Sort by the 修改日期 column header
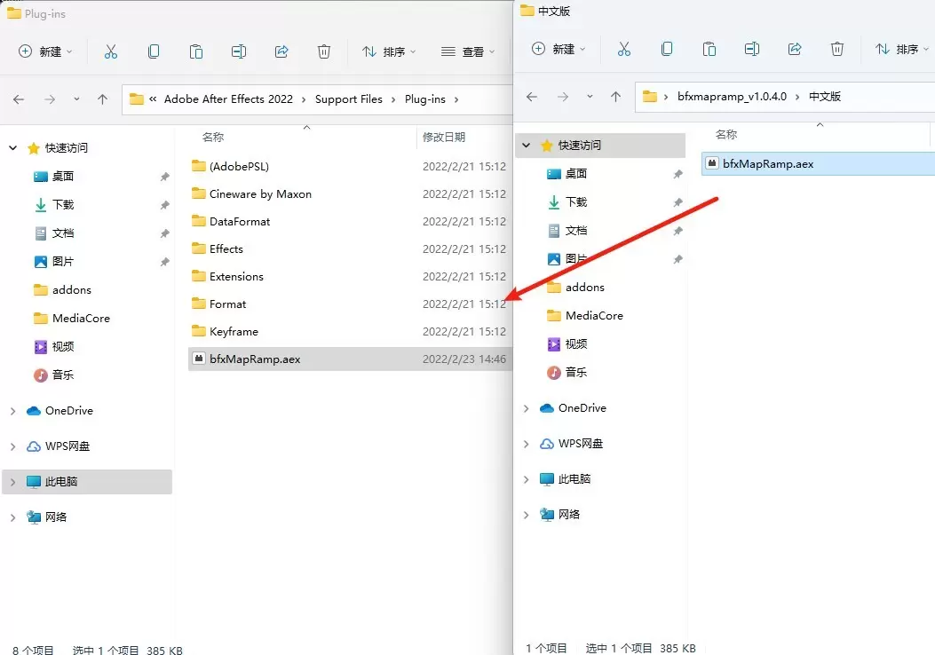Viewport: 935px width, 655px height. pos(444,138)
